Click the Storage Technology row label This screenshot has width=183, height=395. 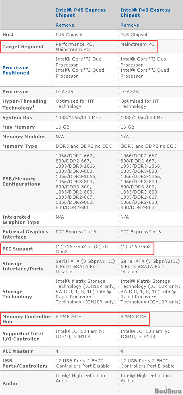(17, 294)
